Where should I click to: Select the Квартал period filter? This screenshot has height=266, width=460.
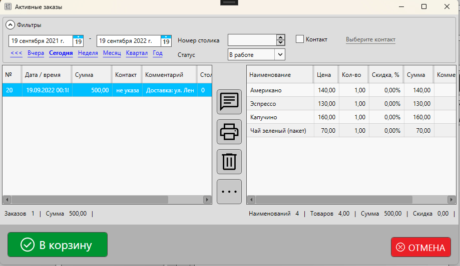click(x=137, y=53)
